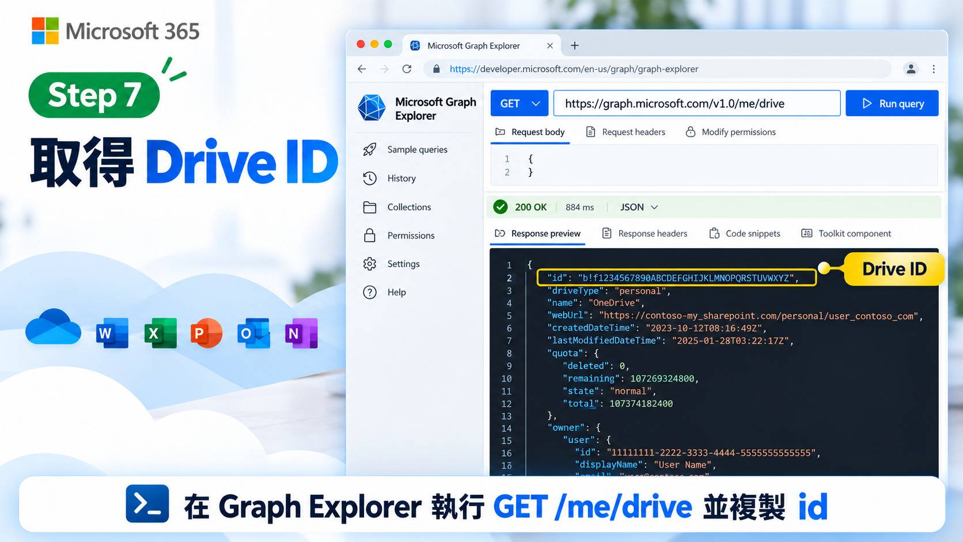This screenshot has width=963, height=542.
Task: Click the request body editor area
Action: pyautogui.click(x=714, y=165)
